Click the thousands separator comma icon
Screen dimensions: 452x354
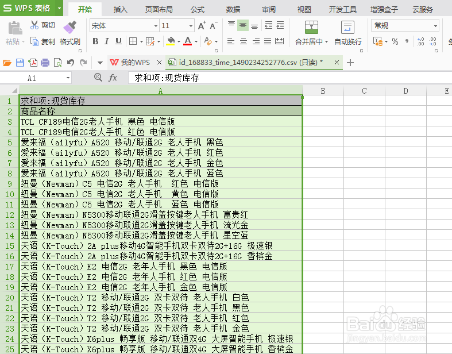click(x=407, y=41)
